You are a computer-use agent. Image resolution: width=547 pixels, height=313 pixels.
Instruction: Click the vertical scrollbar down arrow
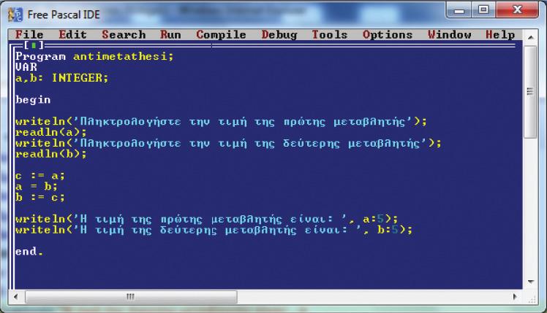[x=531, y=282]
